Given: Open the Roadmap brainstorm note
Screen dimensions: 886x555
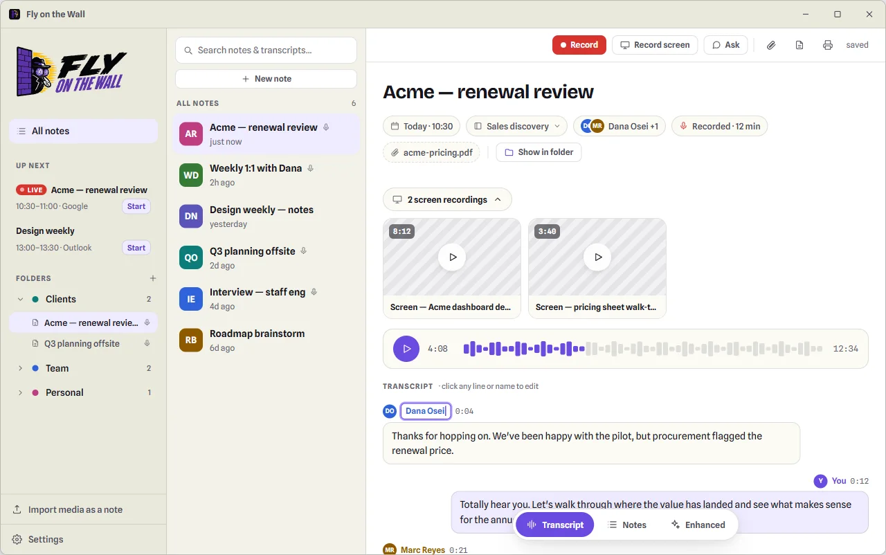Looking at the screenshot, I should pos(266,340).
